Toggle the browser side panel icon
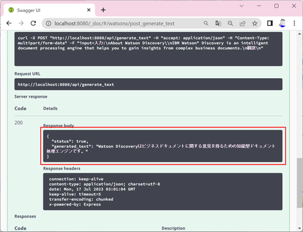 pos(270,23)
